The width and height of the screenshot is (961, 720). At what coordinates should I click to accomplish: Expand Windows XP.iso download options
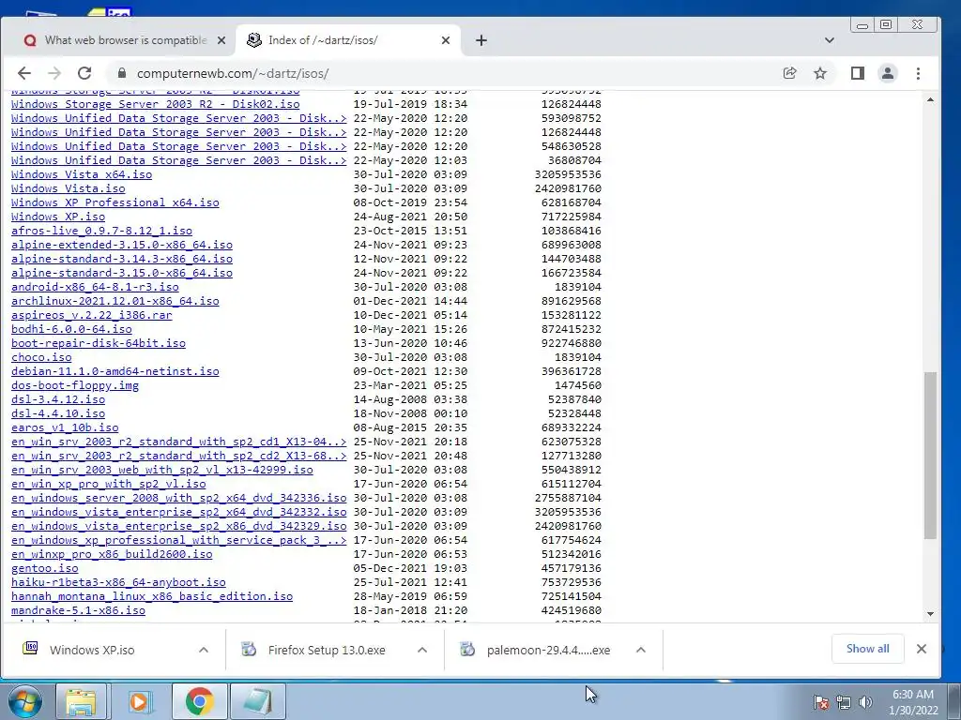click(x=204, y=651)
